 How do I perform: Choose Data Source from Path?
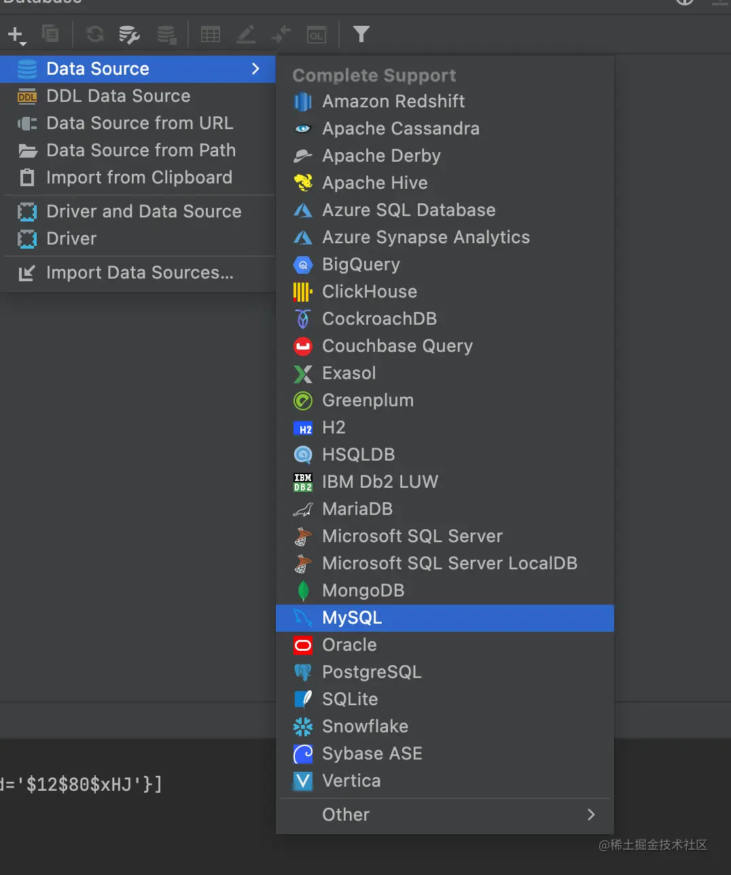coord(138,150)
